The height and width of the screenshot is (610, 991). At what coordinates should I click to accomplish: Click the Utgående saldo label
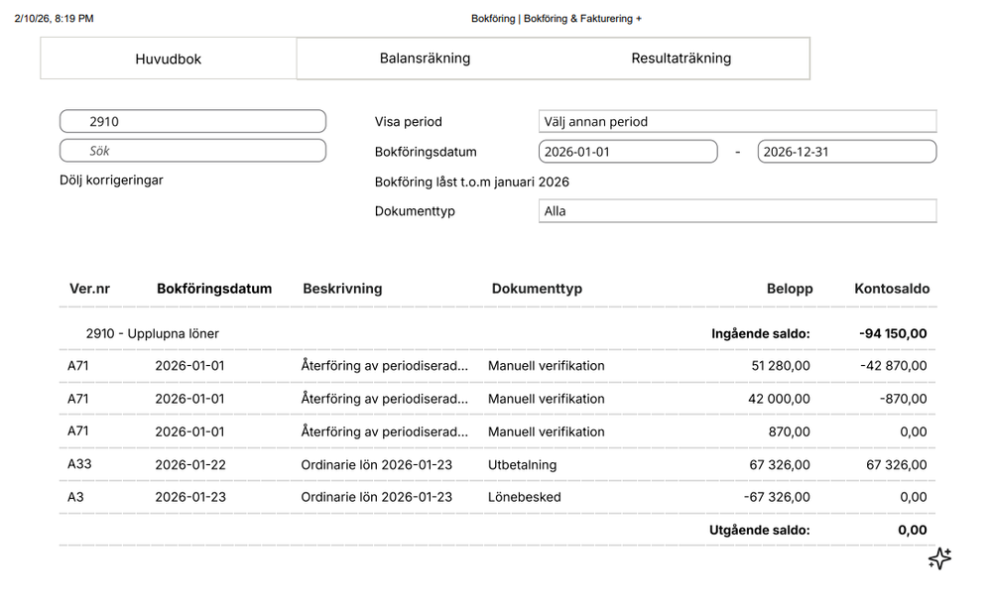(x=759, y=531)
